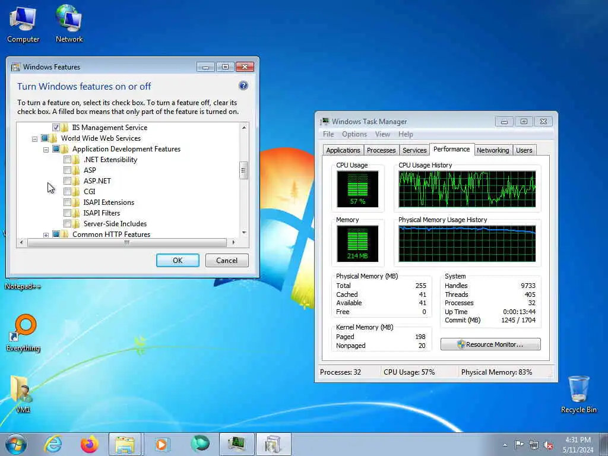Enable the ASP checkbox
The image size is (608, 456).
click(67, 170)
